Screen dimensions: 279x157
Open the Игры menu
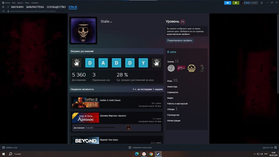[27, 3]
